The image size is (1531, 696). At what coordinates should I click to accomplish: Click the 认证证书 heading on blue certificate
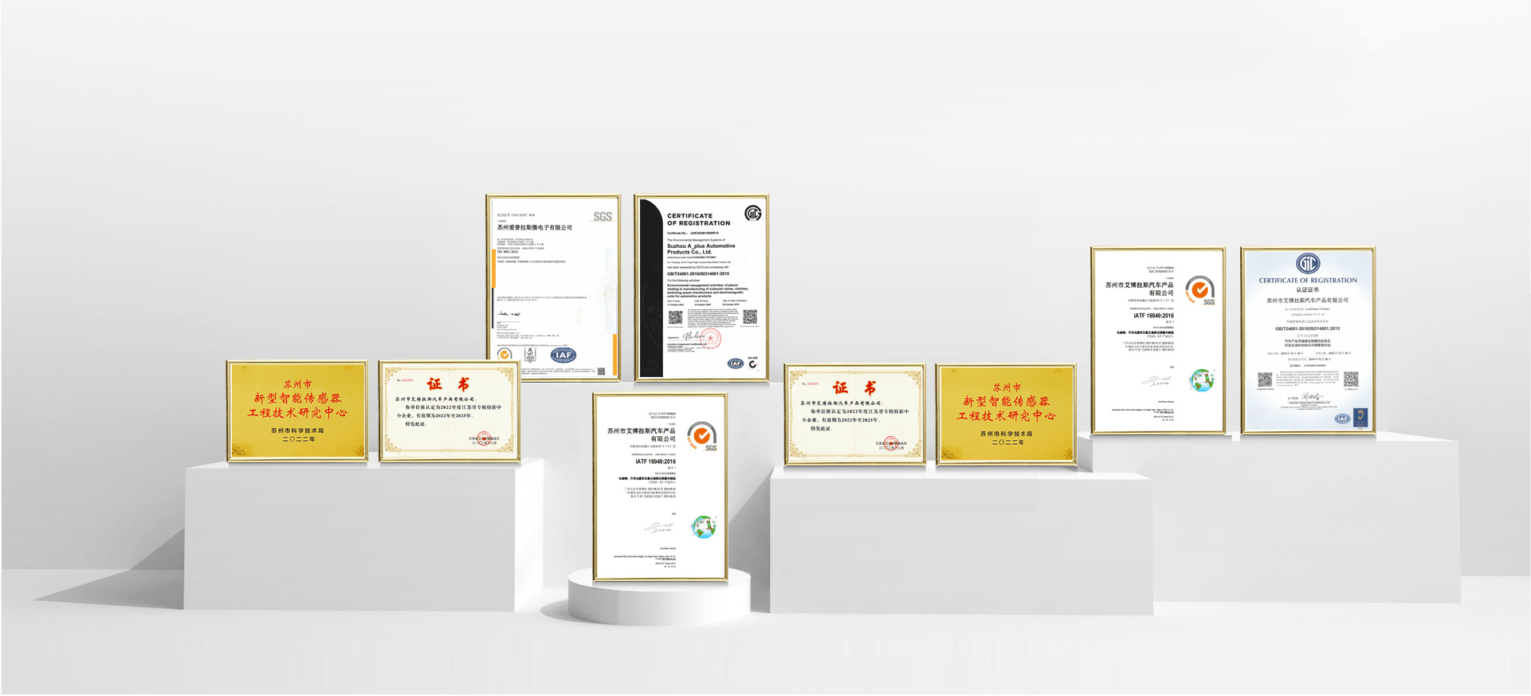[x=1308, y=290]
